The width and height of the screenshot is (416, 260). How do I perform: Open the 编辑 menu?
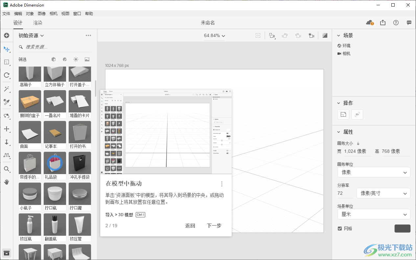18,14
